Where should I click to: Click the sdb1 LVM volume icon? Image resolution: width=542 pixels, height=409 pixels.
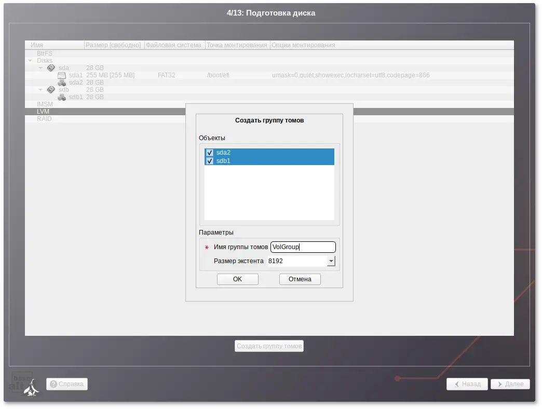click(x=62, y=97)
